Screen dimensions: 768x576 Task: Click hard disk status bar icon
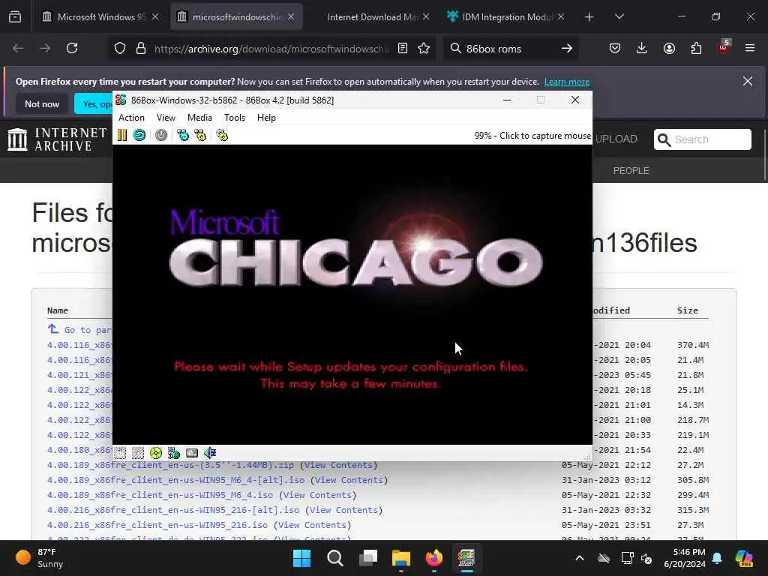[x=192, y=453]
